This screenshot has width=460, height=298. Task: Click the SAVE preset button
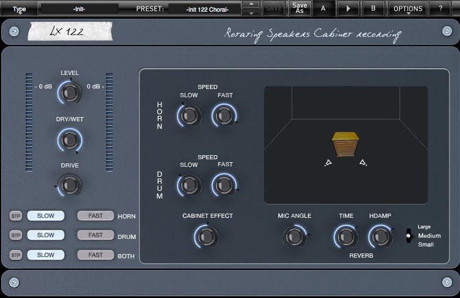coord(273,8)
